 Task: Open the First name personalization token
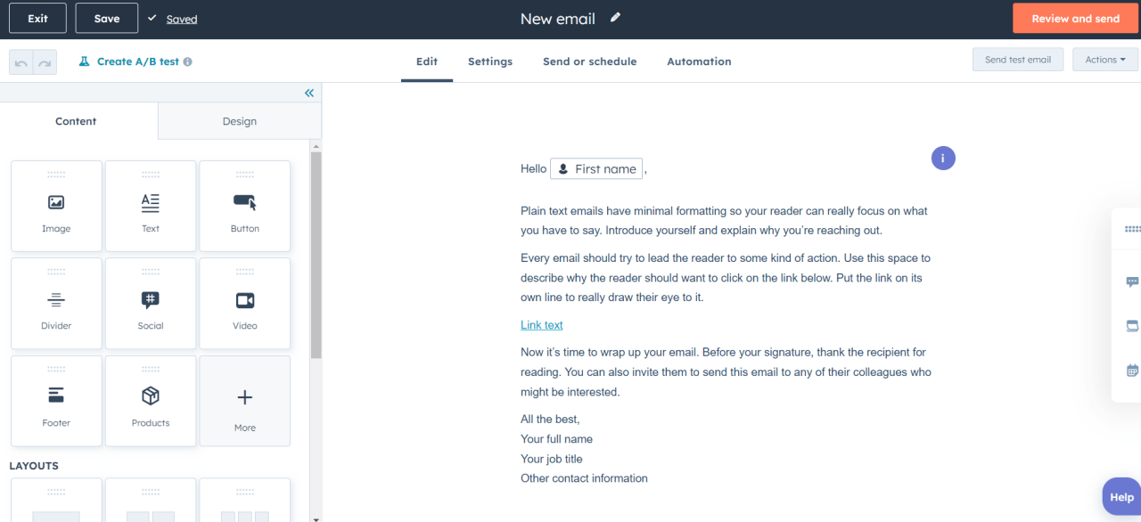596,168
